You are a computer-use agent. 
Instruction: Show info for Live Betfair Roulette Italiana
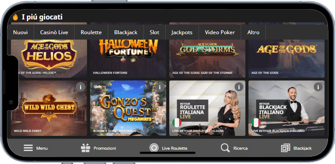click(x=239, y=87)
